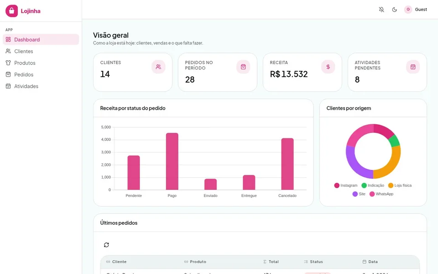Viewport: 438px width, 274px height.
Task: Toggle WhatsApp pink legend swatch
Action: (x=372, y=194)
